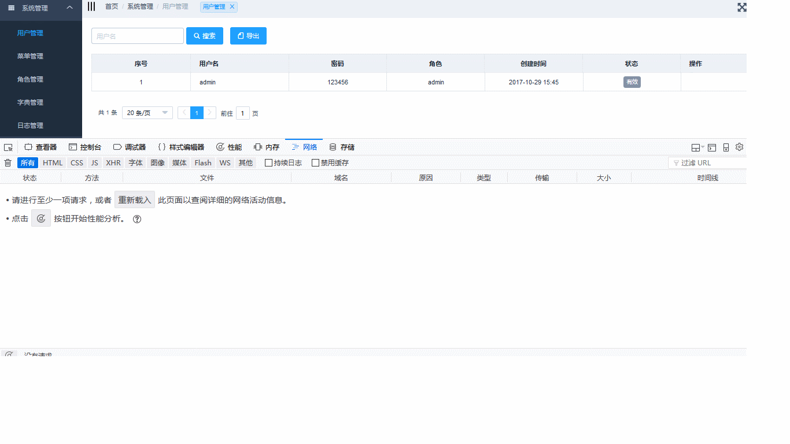Switch to the 性能 performance tab

[x=229, y=147]
